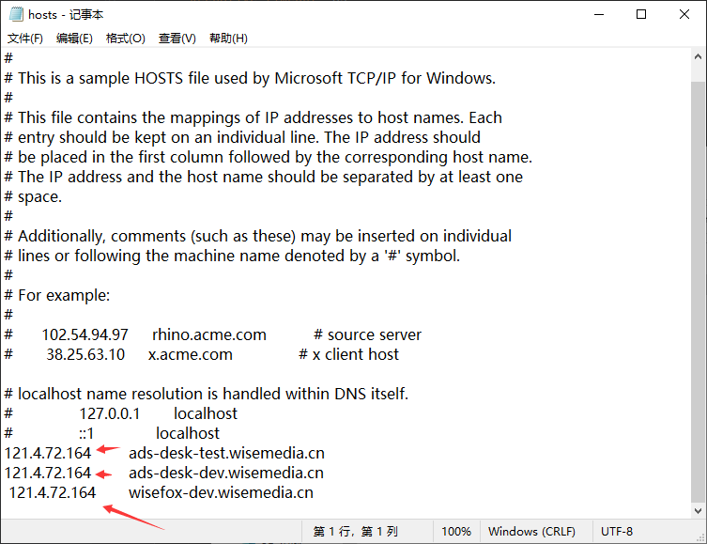This screenshot has height=544, width=707.
Task: Click rhino.acme.com in the example
Action: [x=209, y=334]
